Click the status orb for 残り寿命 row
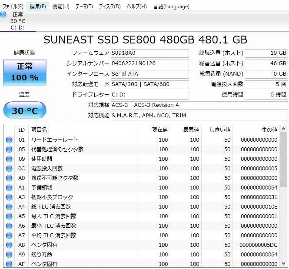The height and width of the screenshot is (269, 289). pyautogui.click(x=9, y=255)
